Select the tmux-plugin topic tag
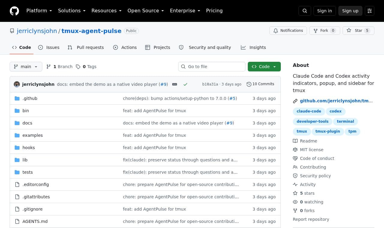384x228 pixels. click(328, 131)
